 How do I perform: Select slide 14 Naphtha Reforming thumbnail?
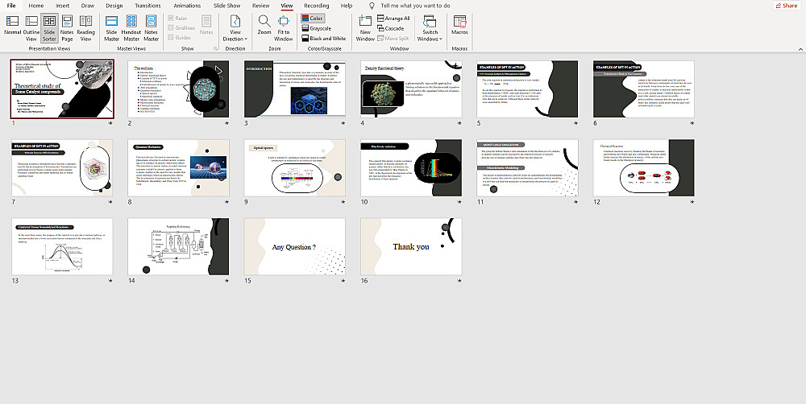coord(178,246)
